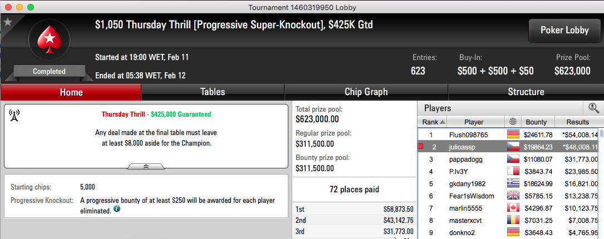Switch to the Tables tab

click(x=213, y=92)
